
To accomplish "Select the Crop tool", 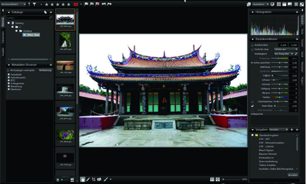I will (94, 179).
